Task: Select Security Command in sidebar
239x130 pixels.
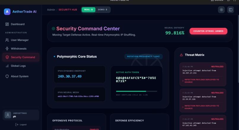Action: click(x=21, y=57)
